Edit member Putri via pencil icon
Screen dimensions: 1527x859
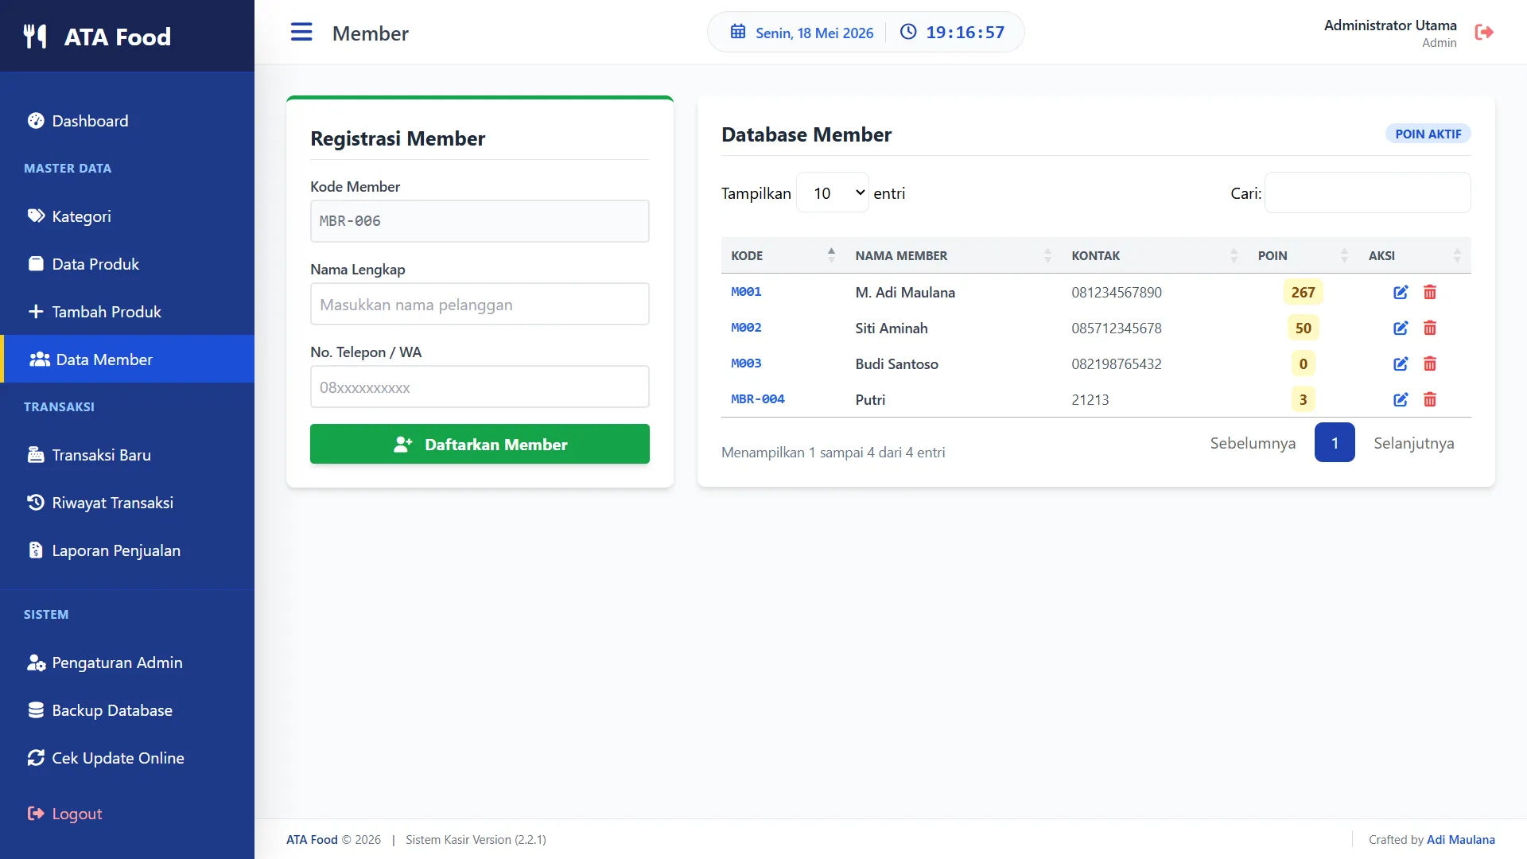1401,400
